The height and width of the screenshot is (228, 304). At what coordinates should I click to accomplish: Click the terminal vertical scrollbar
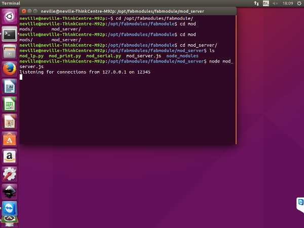point(236,80)
